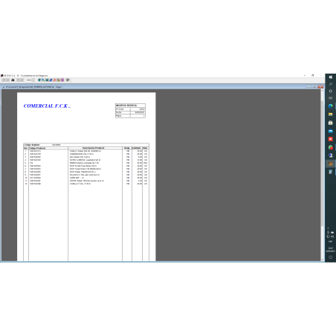Open the green app with red badge

coord(331,147)
